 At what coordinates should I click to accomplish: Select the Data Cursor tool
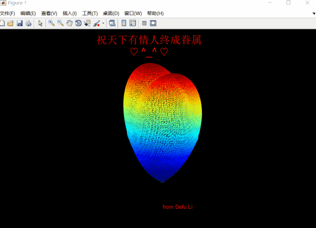(x=87, y=23)
